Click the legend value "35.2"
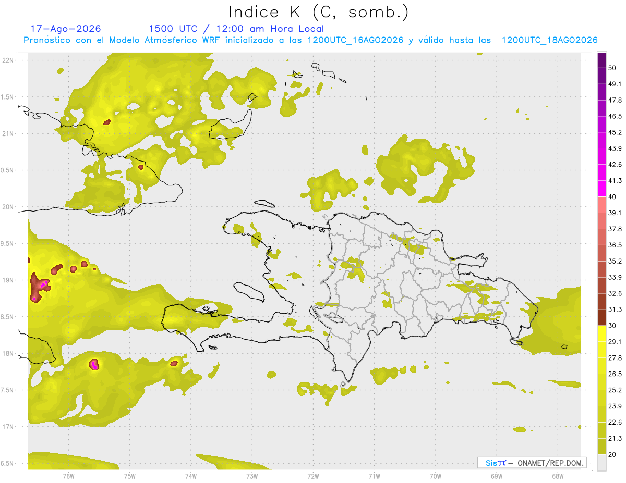 click(615, 261)
